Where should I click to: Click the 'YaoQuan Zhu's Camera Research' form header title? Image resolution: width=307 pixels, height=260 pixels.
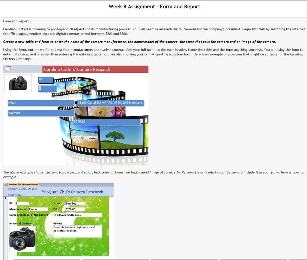point(73,192)
